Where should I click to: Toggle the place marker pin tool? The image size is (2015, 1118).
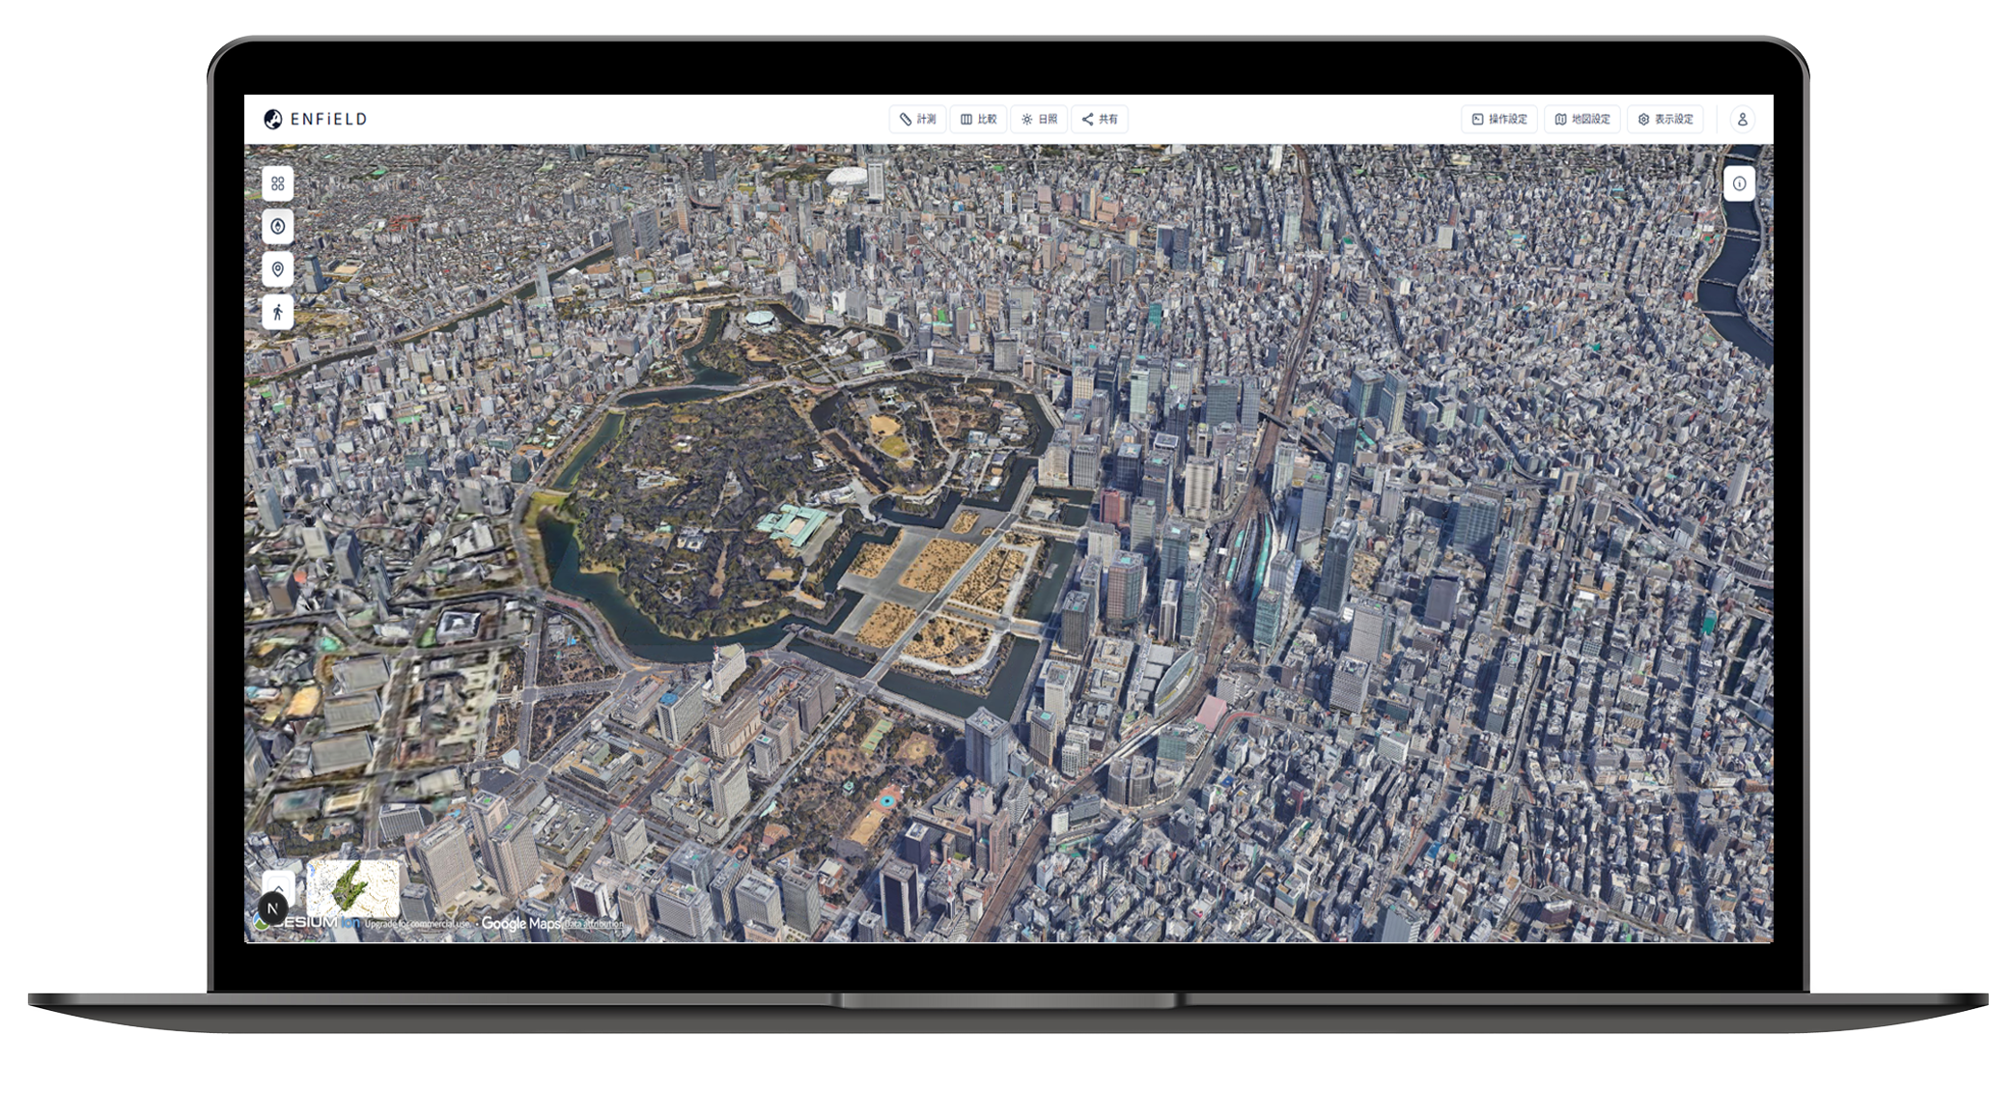(277, 269)
